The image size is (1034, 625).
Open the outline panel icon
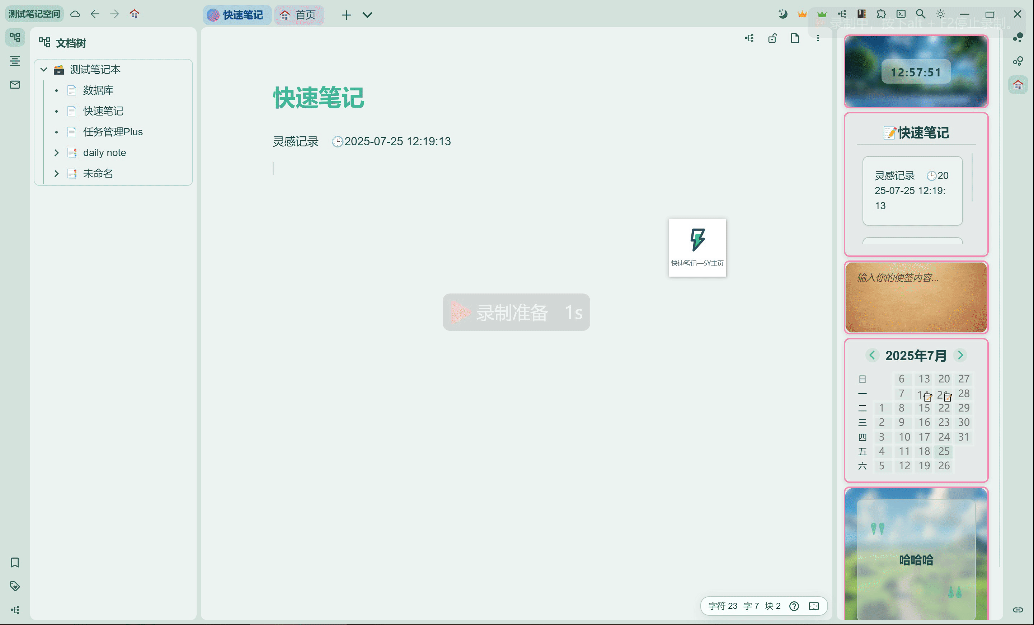[x=15, y=61]
